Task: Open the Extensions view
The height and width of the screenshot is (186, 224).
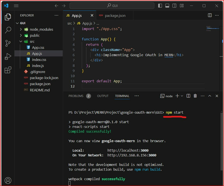Action: pyautogui.click(x=8, y=70)
